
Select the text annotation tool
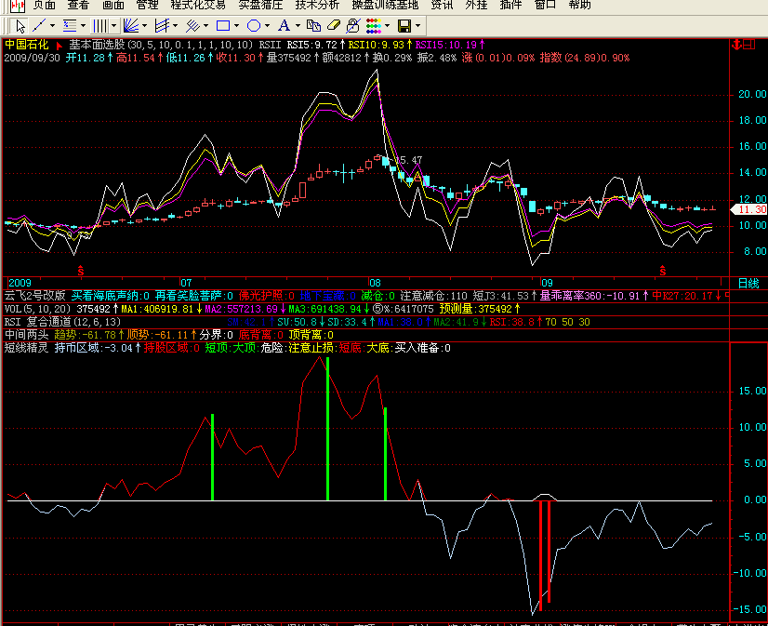pos(284,26)
